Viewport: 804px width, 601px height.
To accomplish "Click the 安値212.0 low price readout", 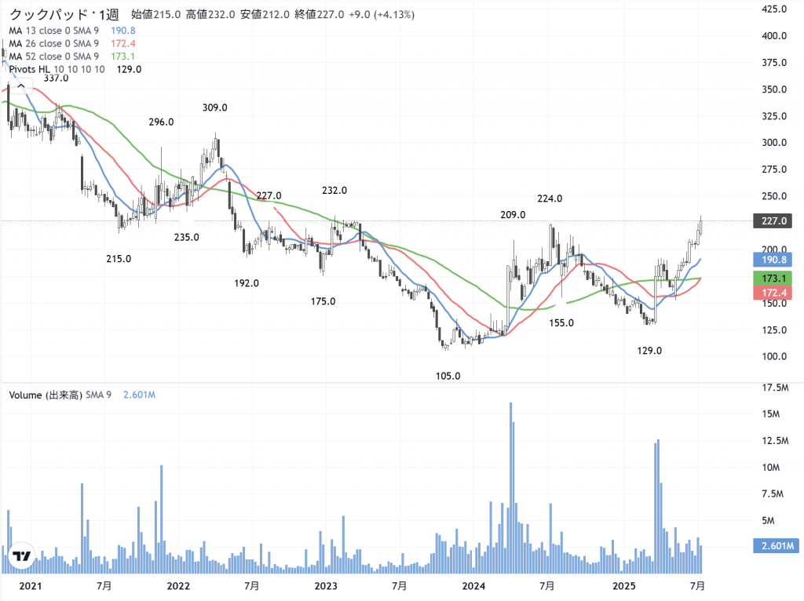I will point(265,14).
